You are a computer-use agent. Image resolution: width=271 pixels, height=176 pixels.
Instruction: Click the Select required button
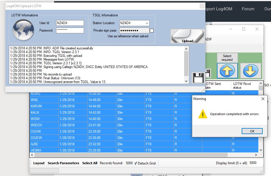(x=227, y=58)
